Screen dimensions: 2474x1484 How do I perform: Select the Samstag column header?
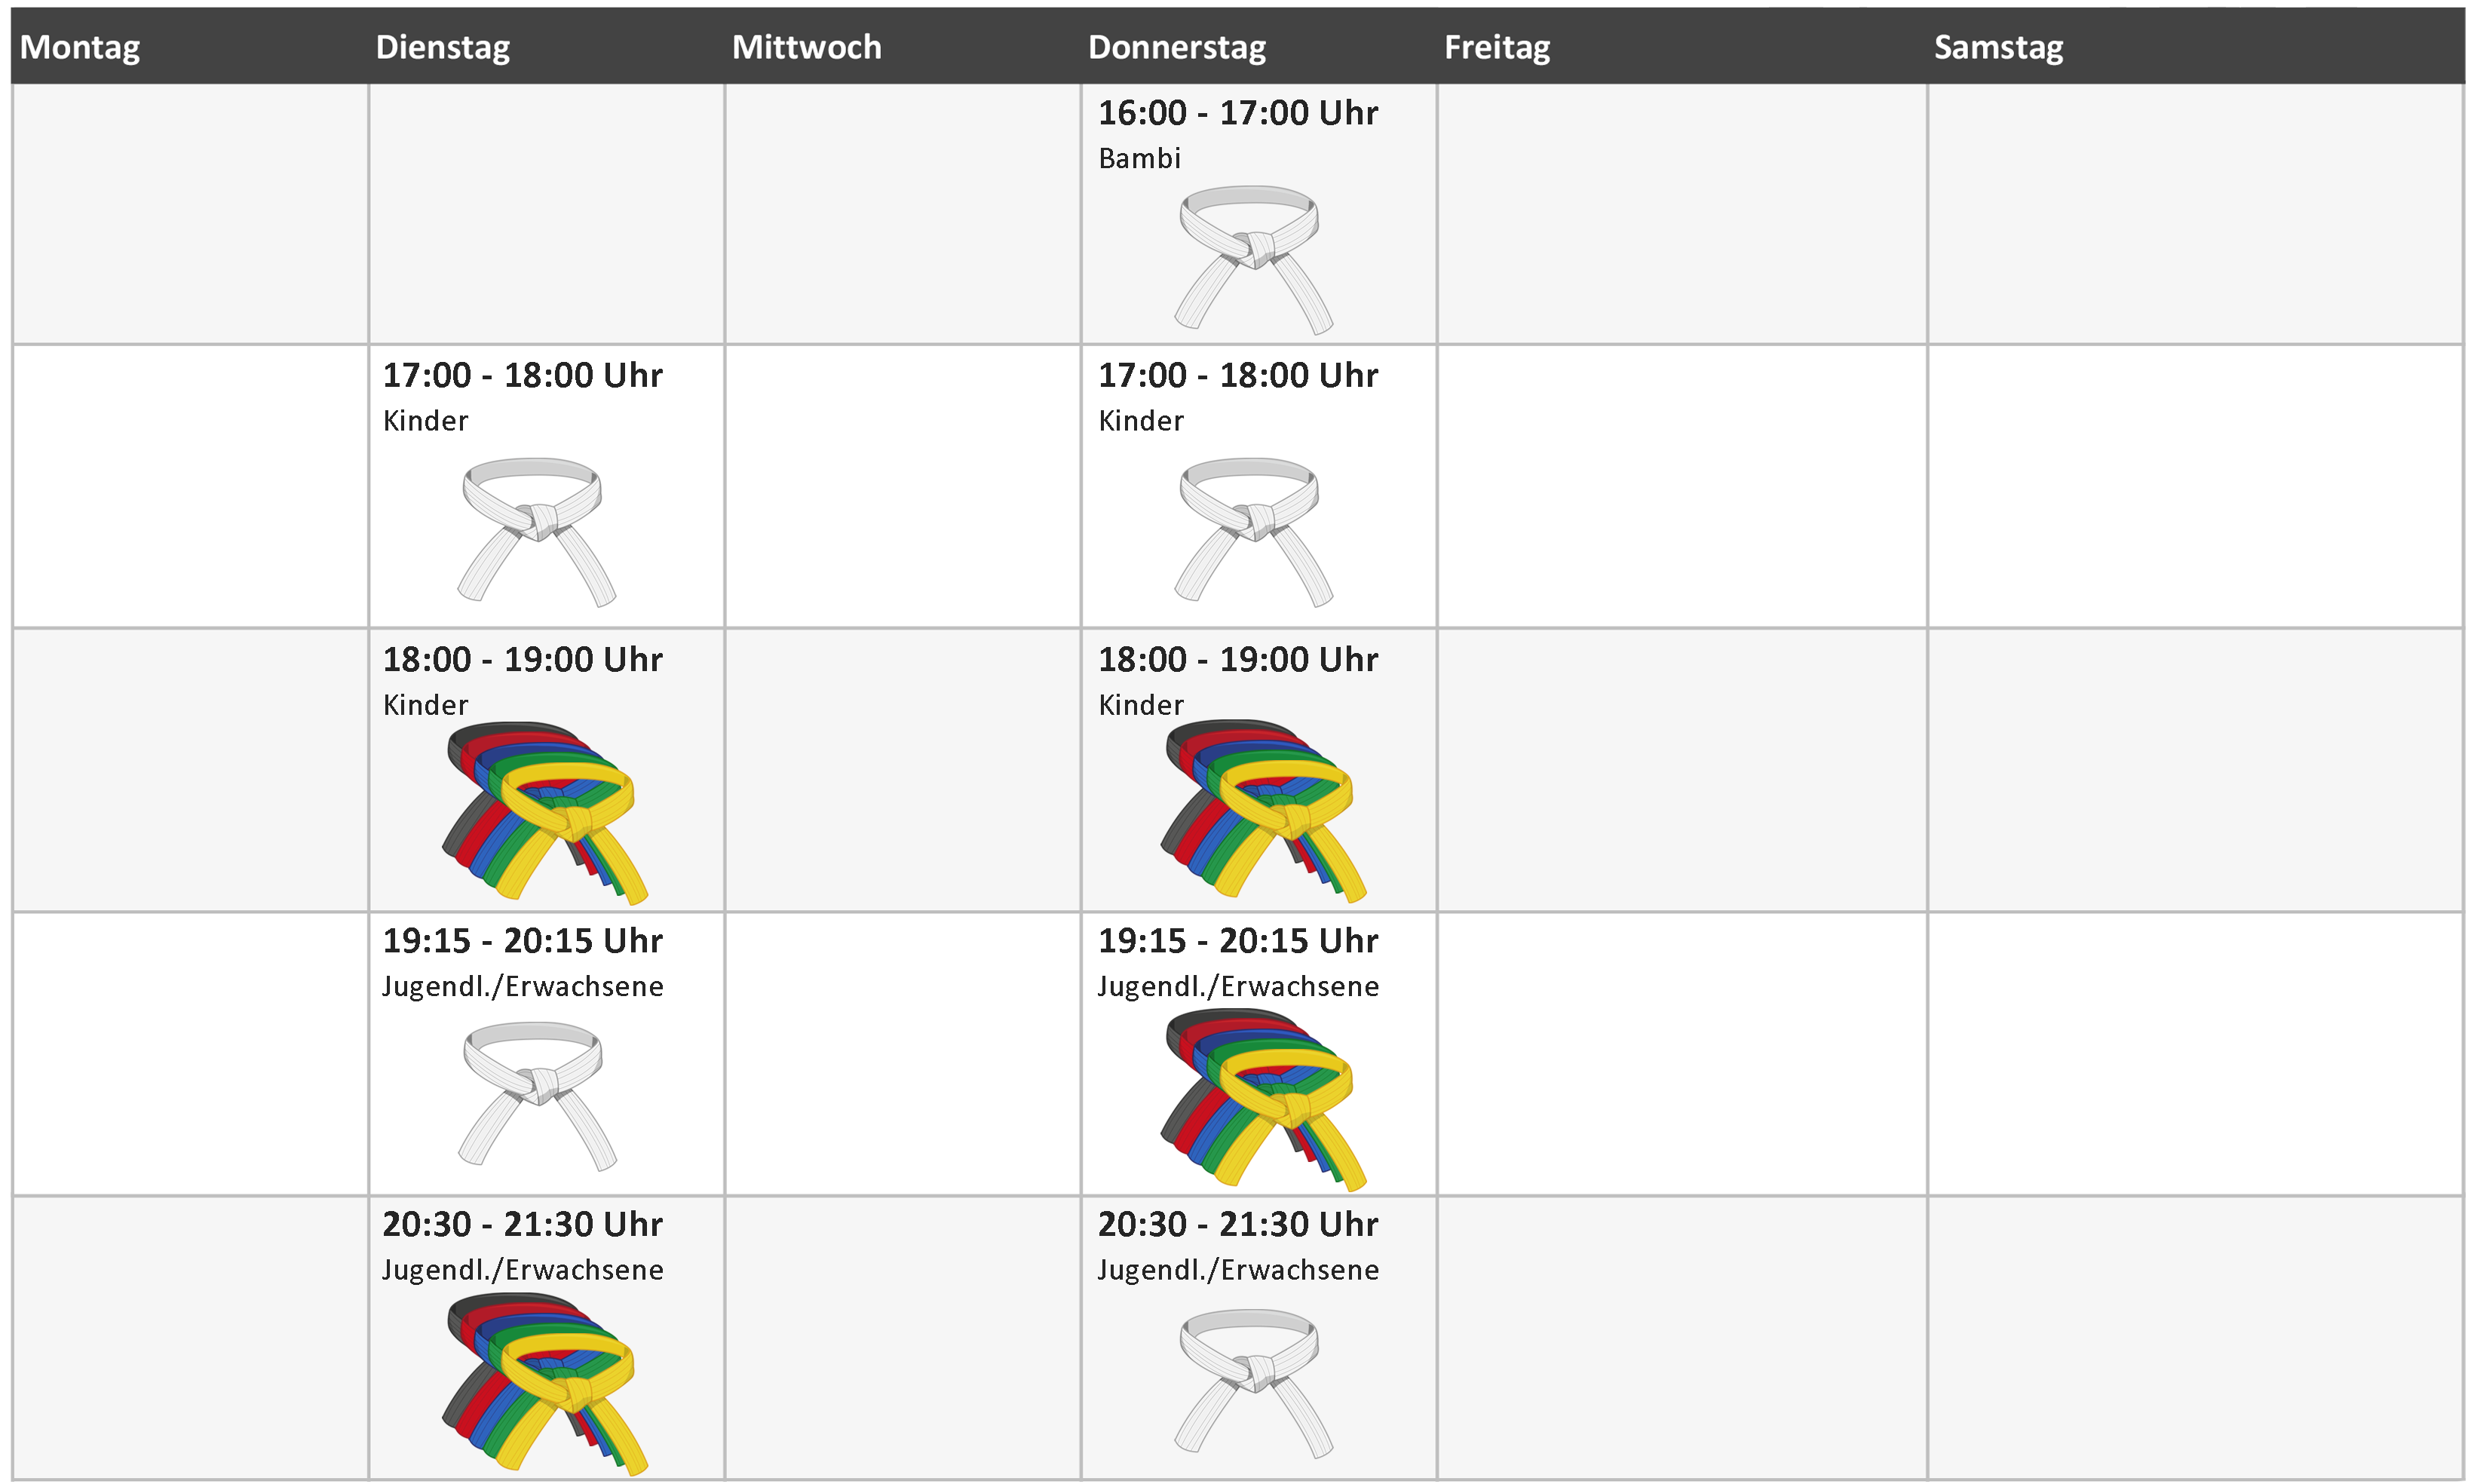[x=1997, y=47]
